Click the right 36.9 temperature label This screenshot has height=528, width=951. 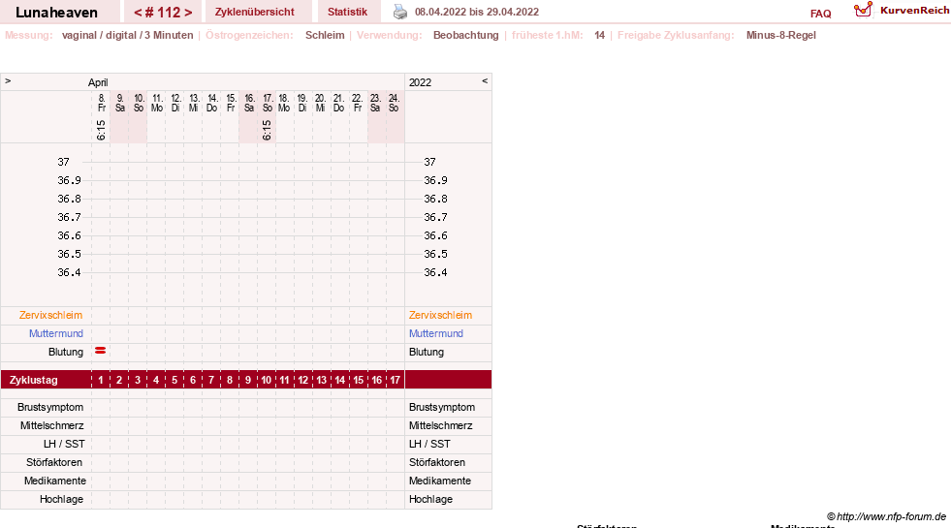click(x=435, y=180)
